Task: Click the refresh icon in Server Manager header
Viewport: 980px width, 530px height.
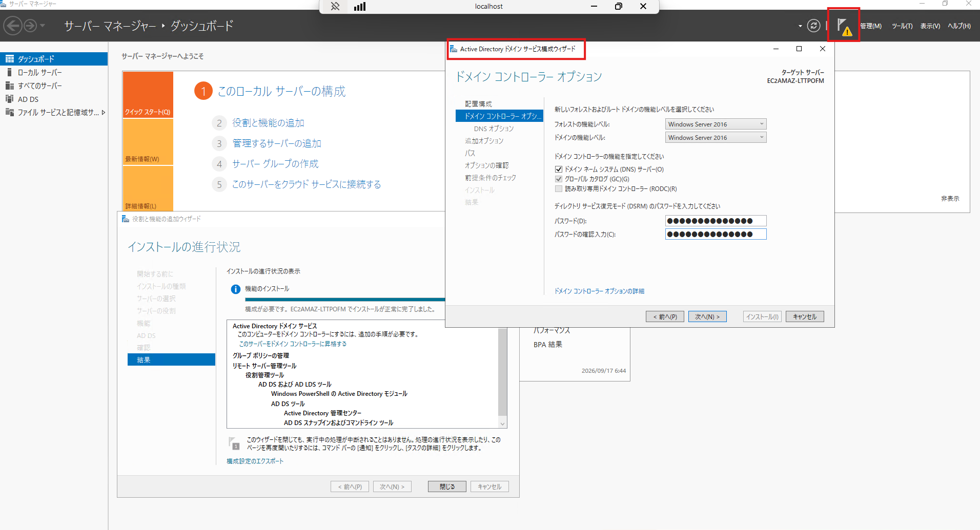Action: click(x=813, y=26)
